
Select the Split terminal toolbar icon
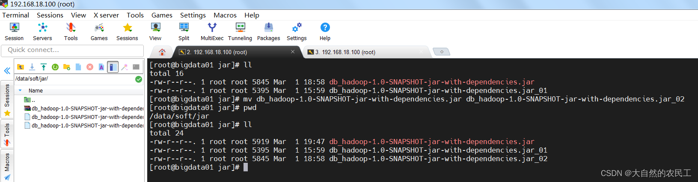click(184, 32)
